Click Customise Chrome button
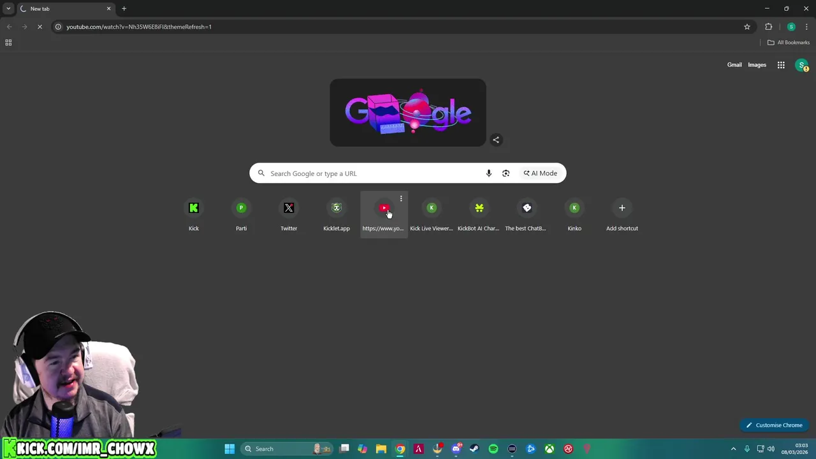The width and height of the screenshot is (816, 459). tap(775, 425)
